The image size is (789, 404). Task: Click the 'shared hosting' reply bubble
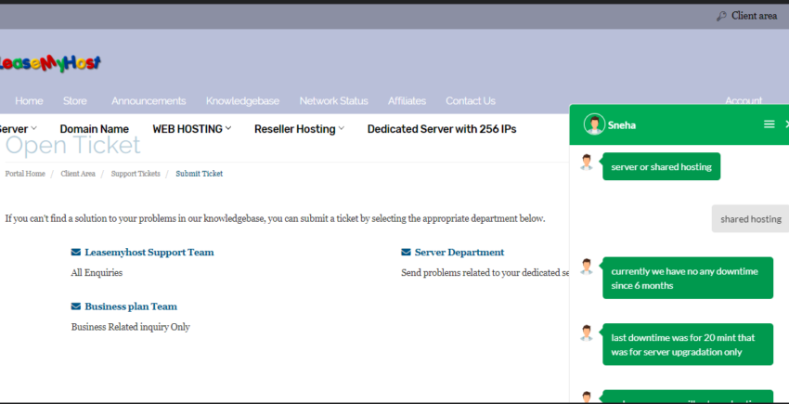point(750,218)
